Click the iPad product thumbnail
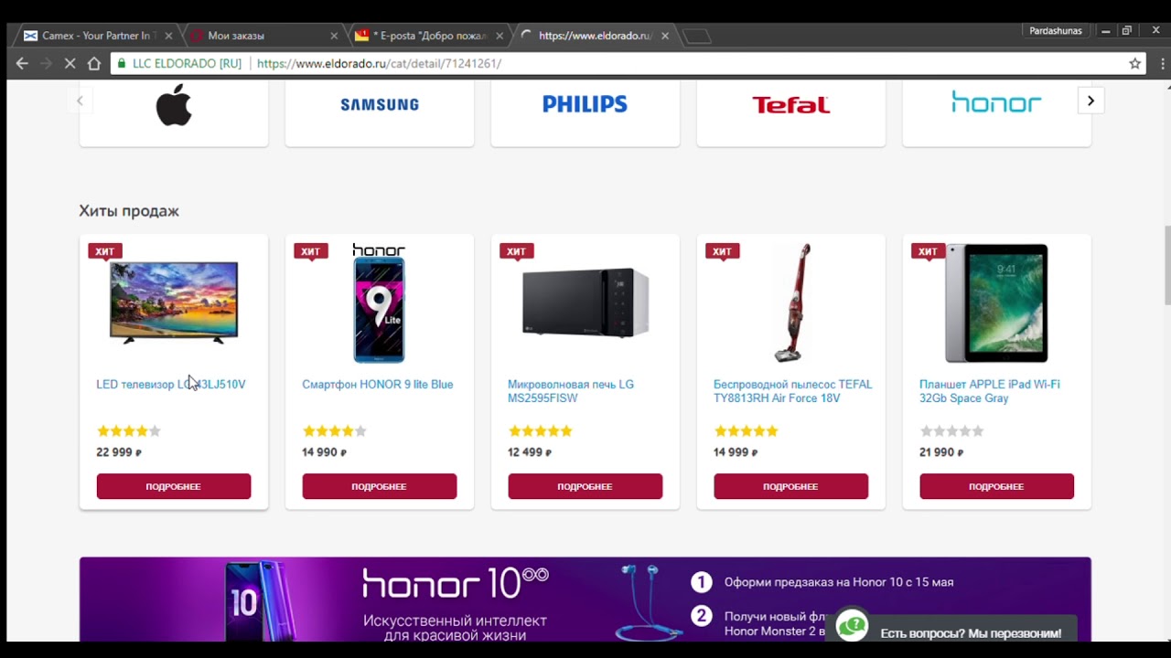 click(x=996, y=302)
